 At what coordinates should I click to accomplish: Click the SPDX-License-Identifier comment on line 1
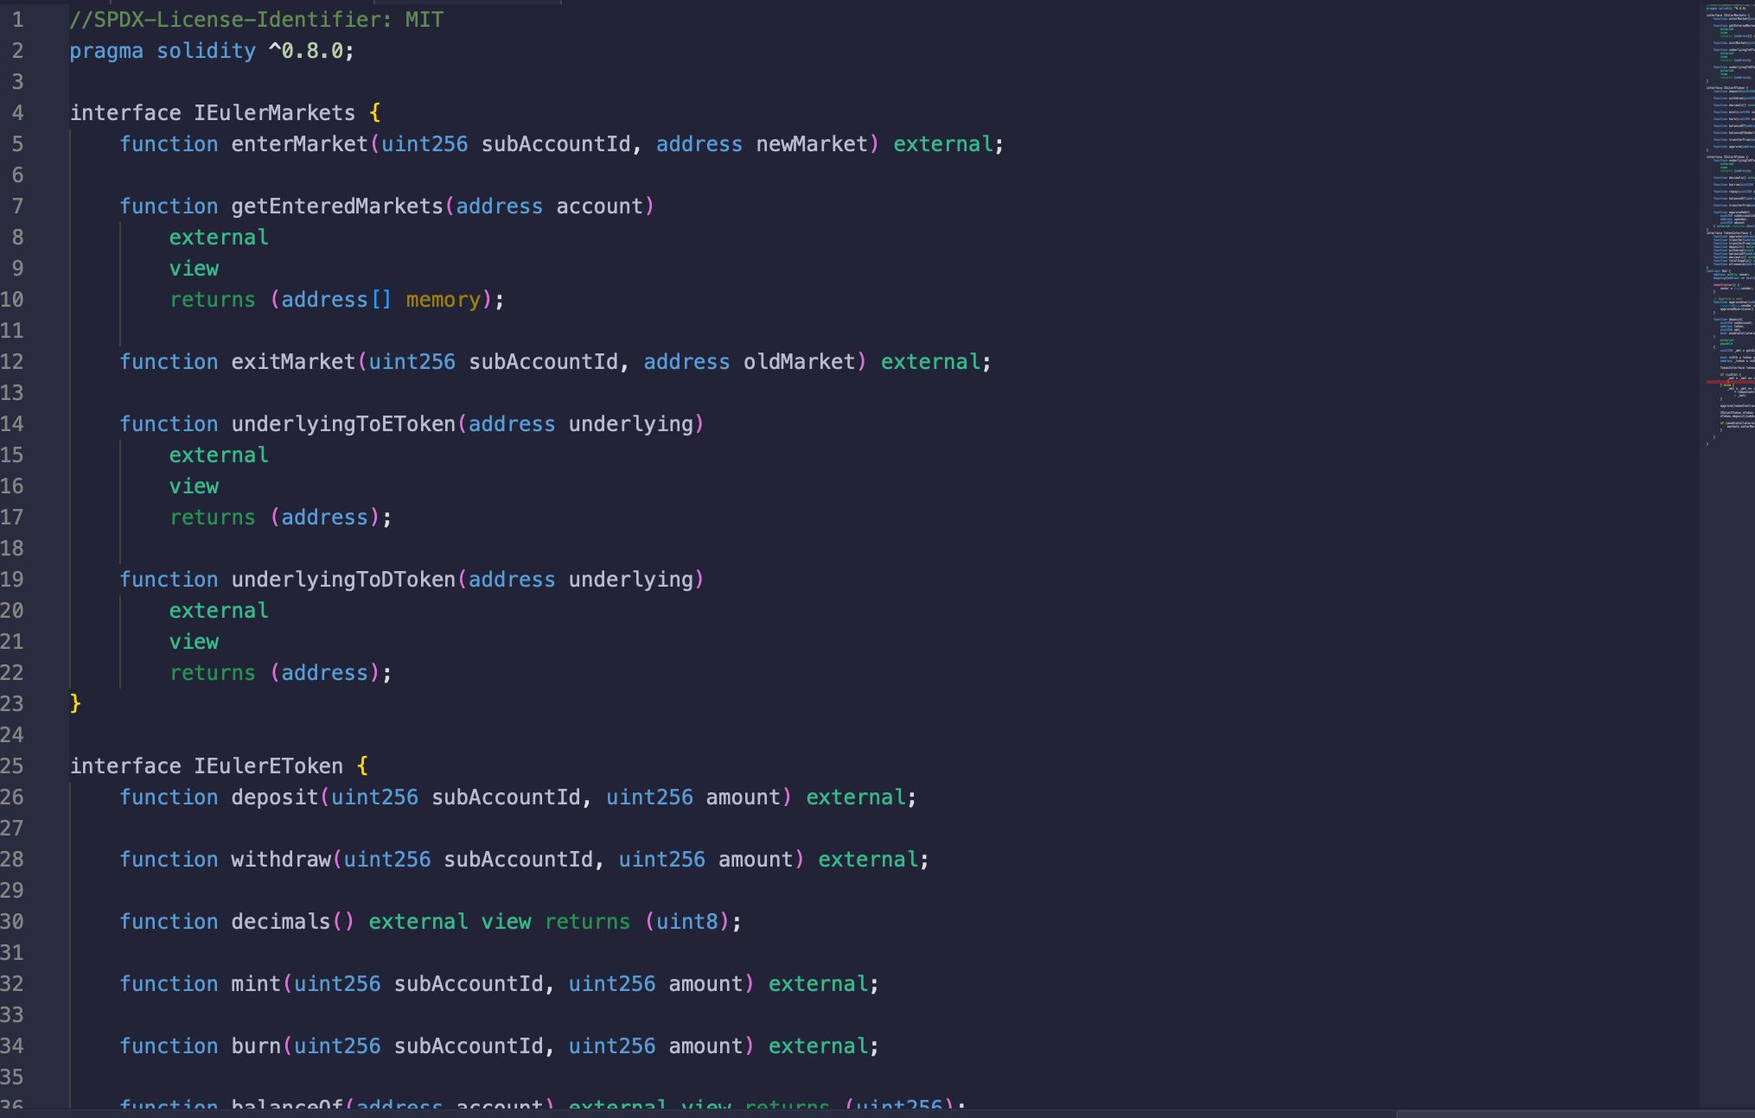(x=257, y=19)
